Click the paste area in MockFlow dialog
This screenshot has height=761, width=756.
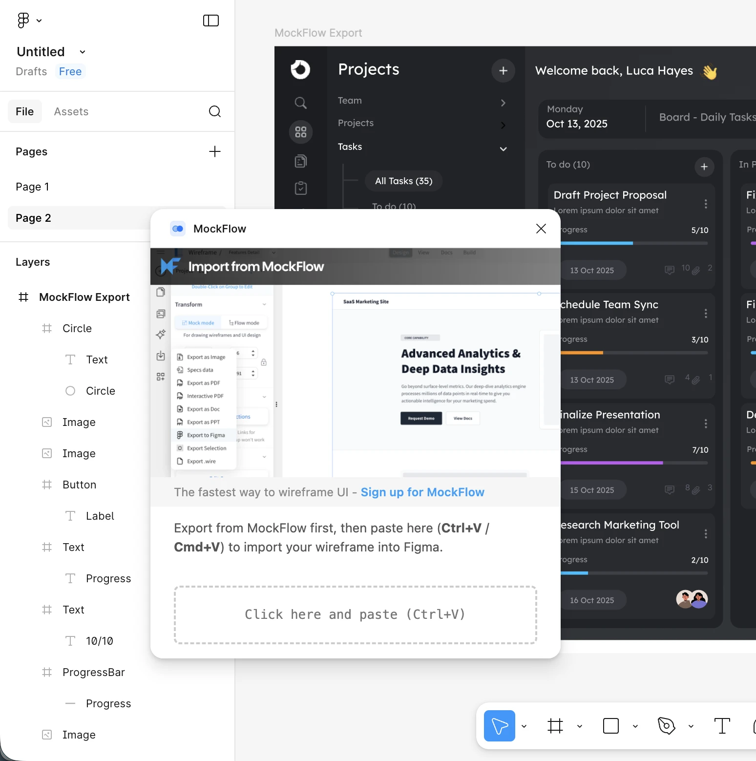coord(355,614)
